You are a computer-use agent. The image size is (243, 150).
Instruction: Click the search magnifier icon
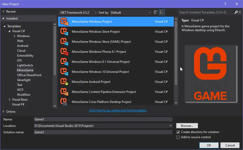(236, 12)
